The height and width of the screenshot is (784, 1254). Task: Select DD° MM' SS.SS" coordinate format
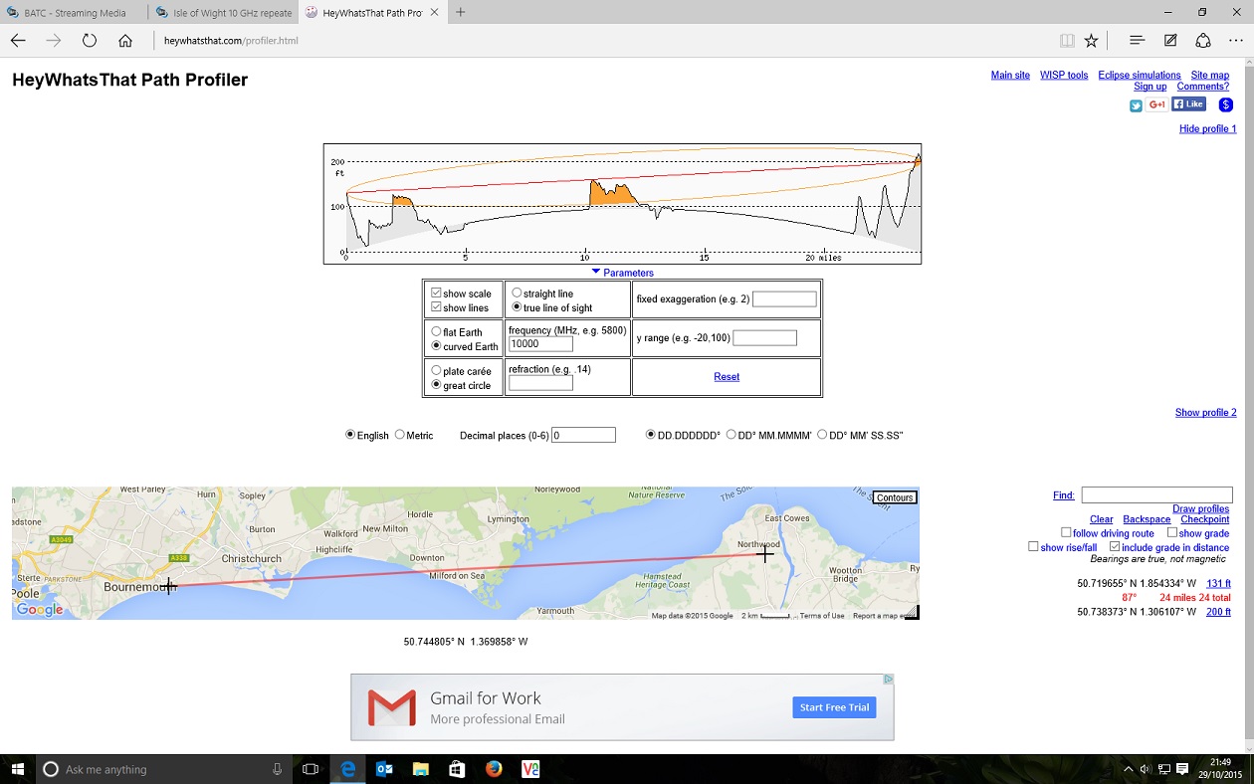click(x=822, y=435)
